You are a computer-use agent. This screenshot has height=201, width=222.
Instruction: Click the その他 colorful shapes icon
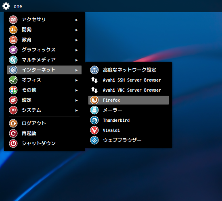pyautogui.click(x=13, y=90)
